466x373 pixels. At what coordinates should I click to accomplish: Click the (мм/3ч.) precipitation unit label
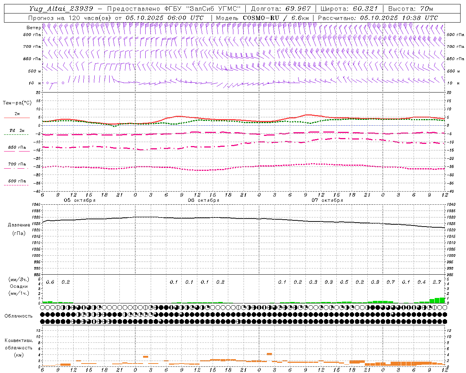(19, 279)
